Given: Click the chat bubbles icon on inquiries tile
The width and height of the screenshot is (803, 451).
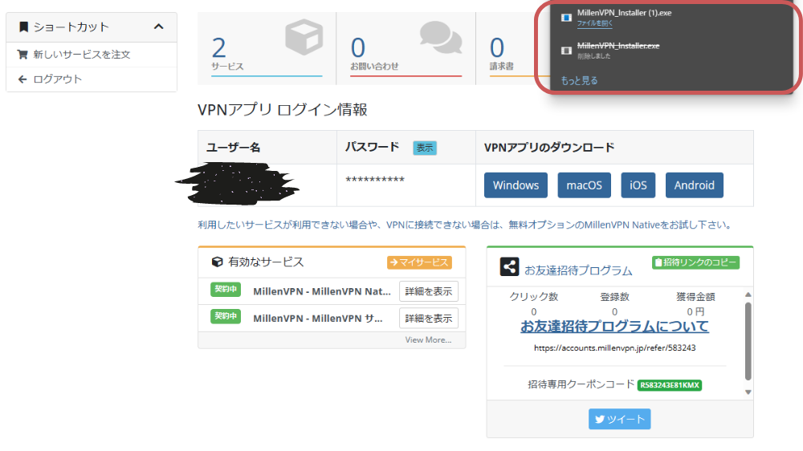Looking at the screenshot, I should pyautogui.click(x=441, y=38).
